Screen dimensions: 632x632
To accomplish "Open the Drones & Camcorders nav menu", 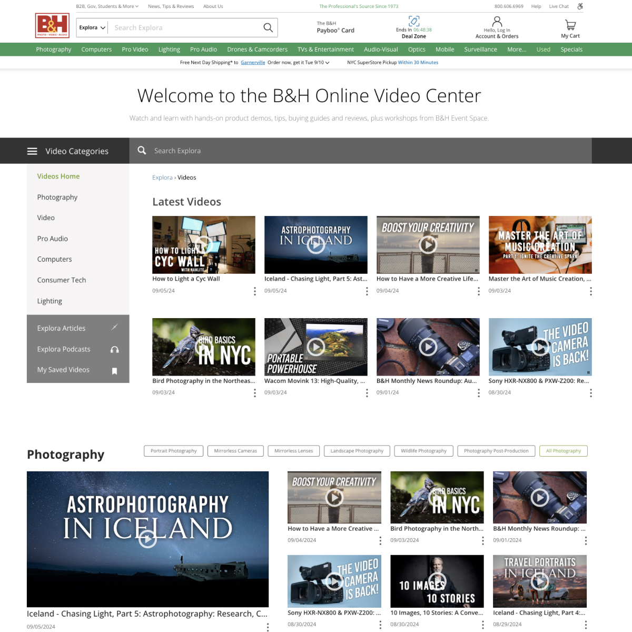I will click(258, 50).
